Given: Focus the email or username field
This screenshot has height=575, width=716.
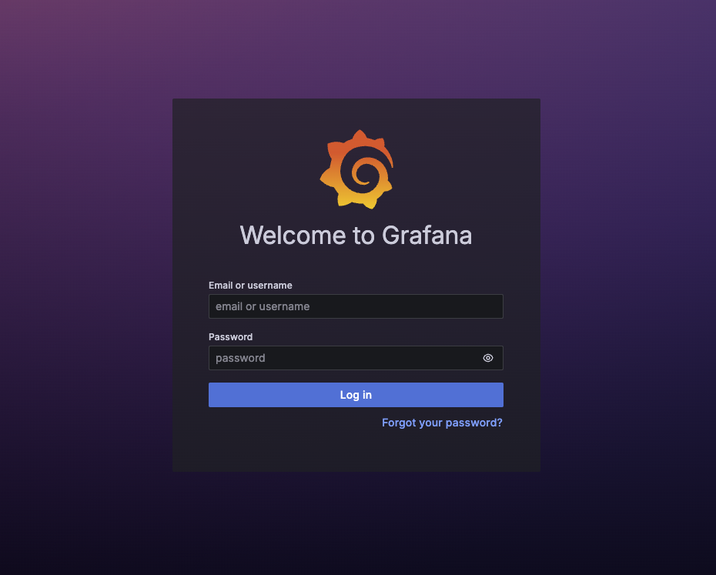Looking at the screenshot, I should (x=356, y=306).
